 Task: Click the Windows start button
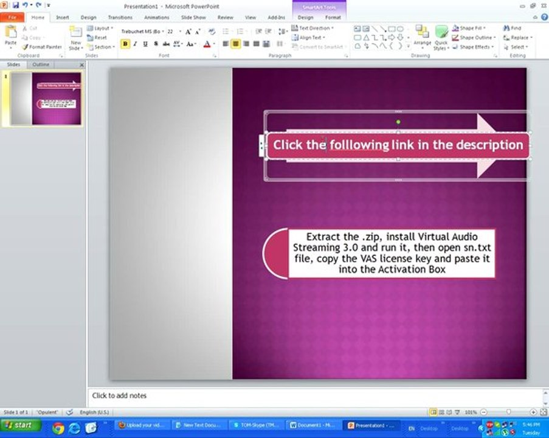click(20, 425)
